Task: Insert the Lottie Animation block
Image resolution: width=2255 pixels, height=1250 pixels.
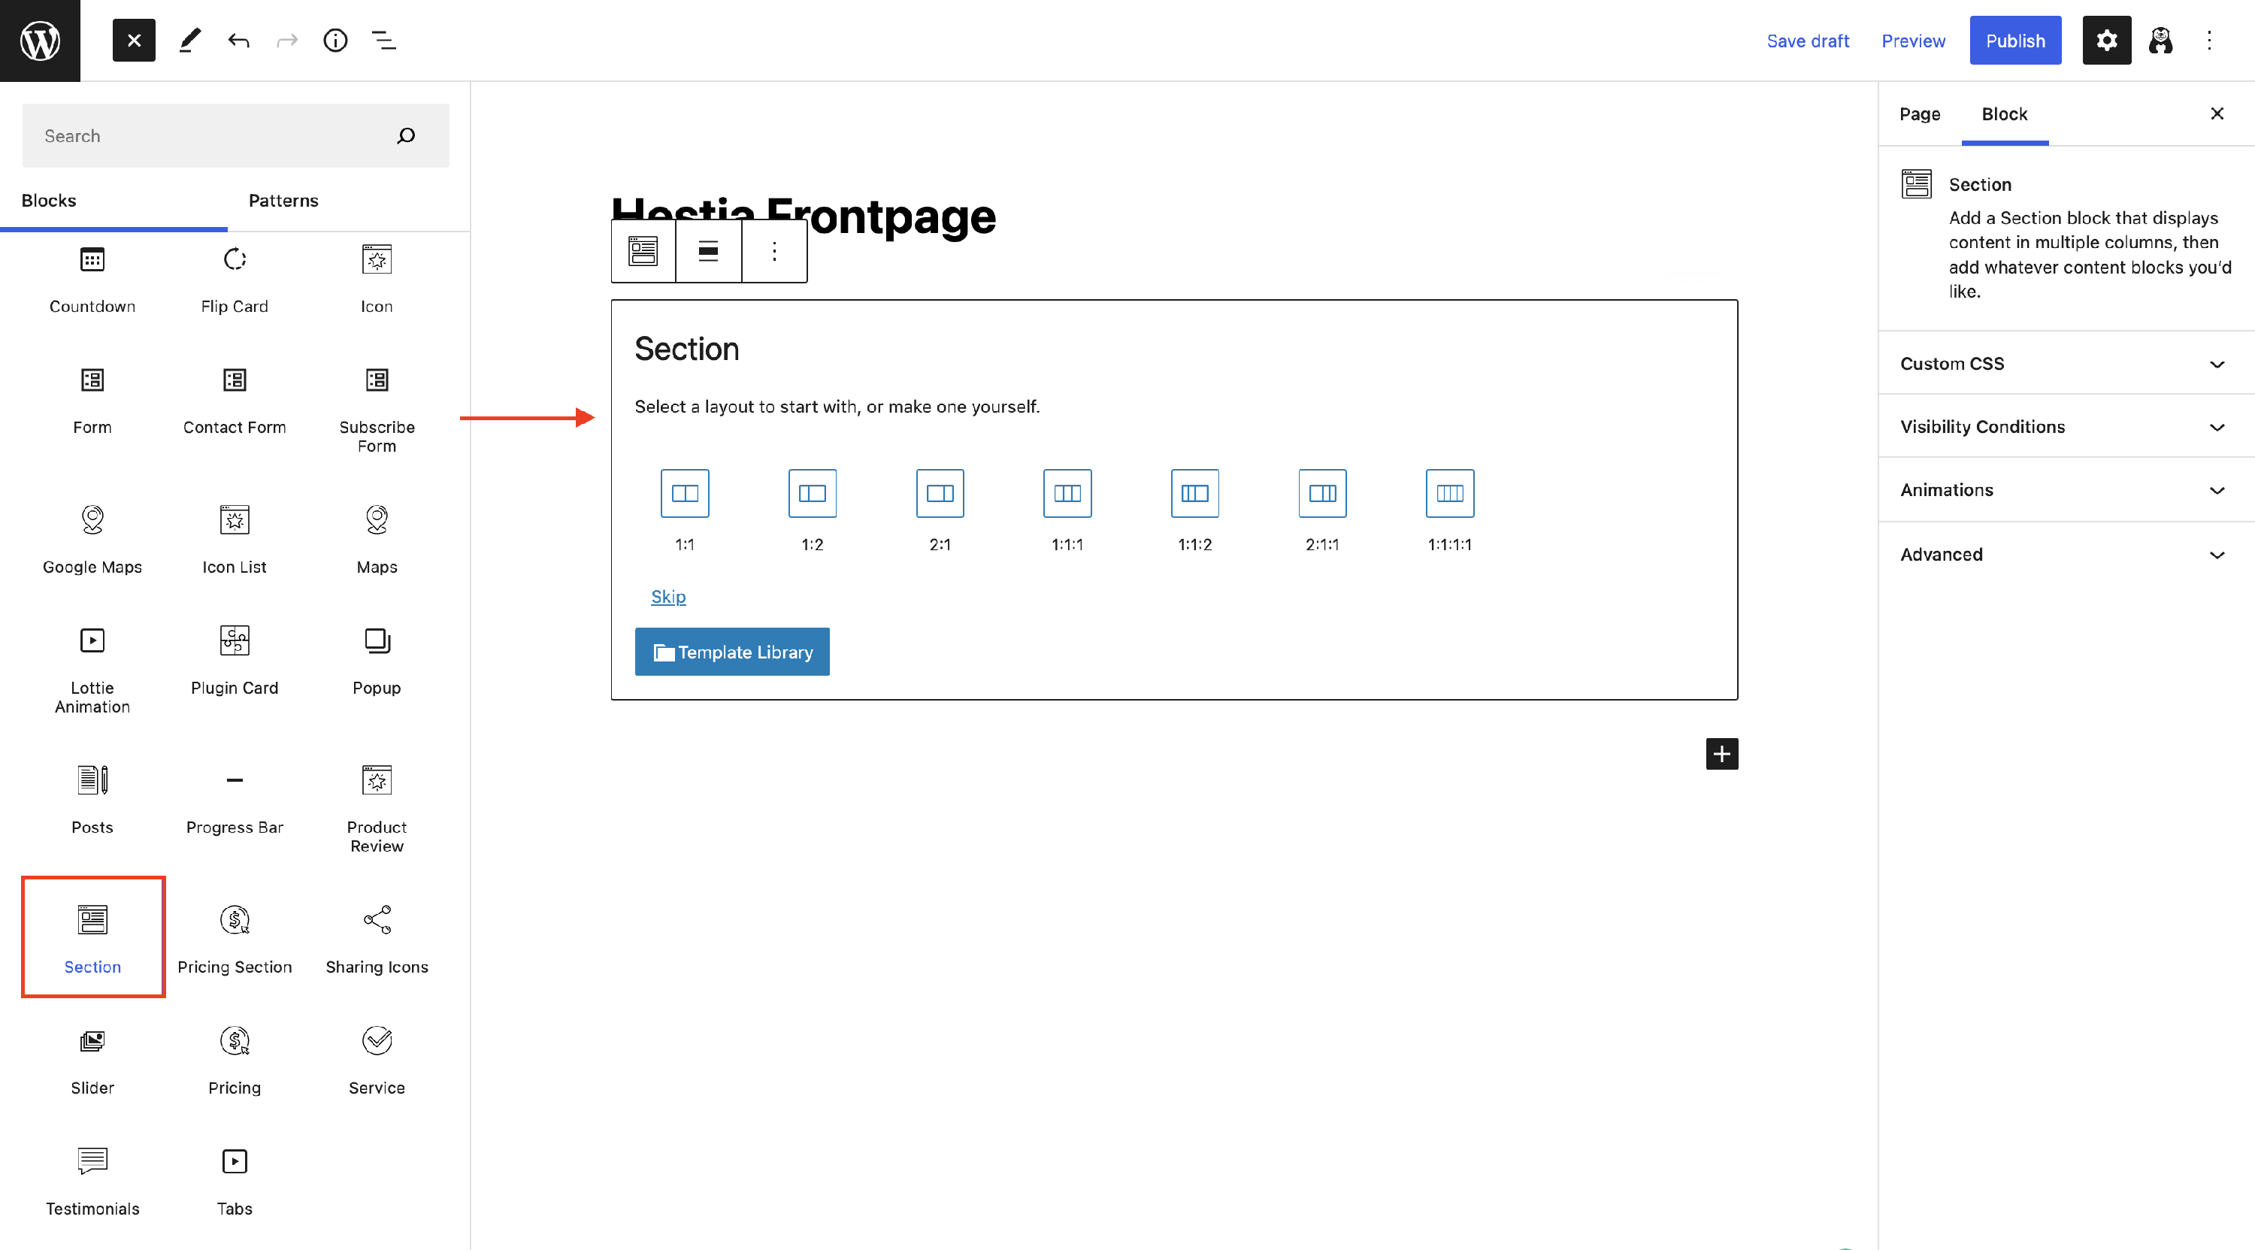Action: [x=92, y=669]
